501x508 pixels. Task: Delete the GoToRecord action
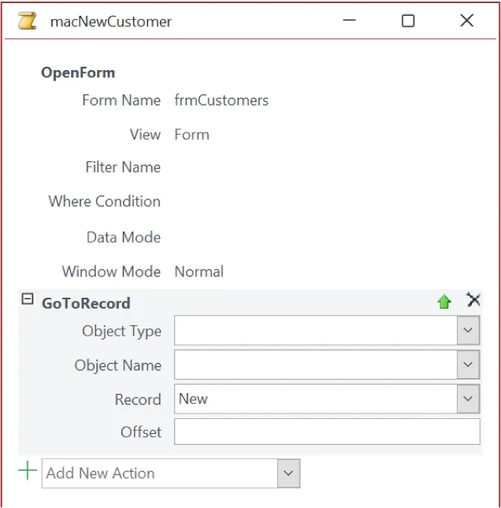473,300
